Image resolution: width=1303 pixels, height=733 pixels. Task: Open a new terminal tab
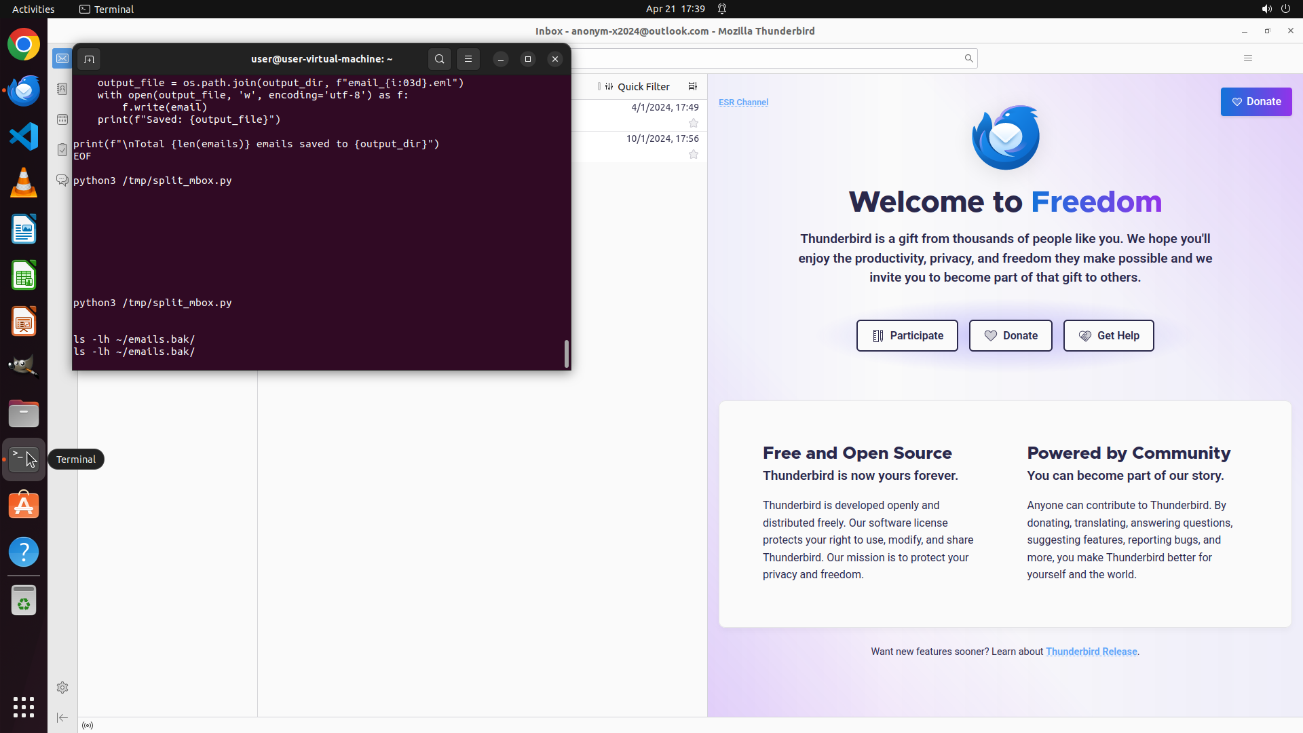click(89, 59)
